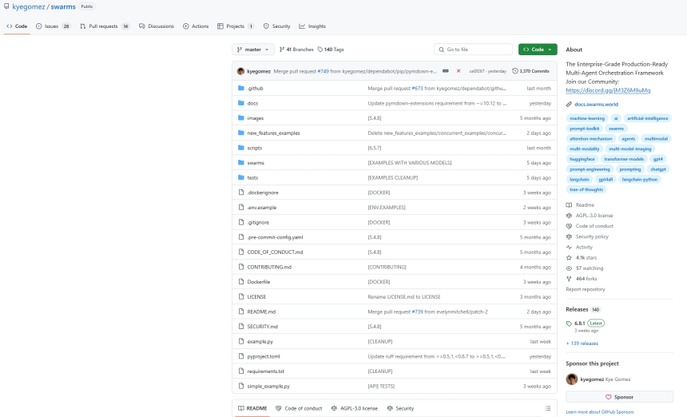Screen dimensions: 687x417
Task: Open the Issues tab
Action: coord(53,26)
